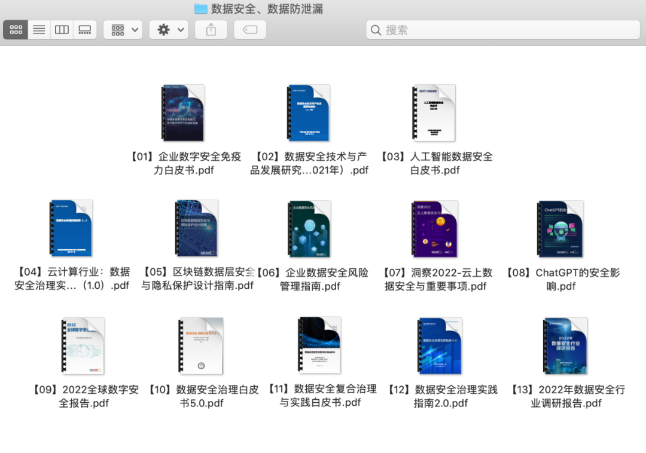646x453 pixels.
Task: Click the 搜索 search field
Action: pyautogui.click(x=503, y=30)
